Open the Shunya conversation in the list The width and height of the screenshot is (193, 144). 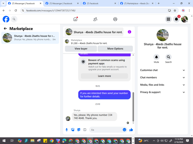[30, 38]
